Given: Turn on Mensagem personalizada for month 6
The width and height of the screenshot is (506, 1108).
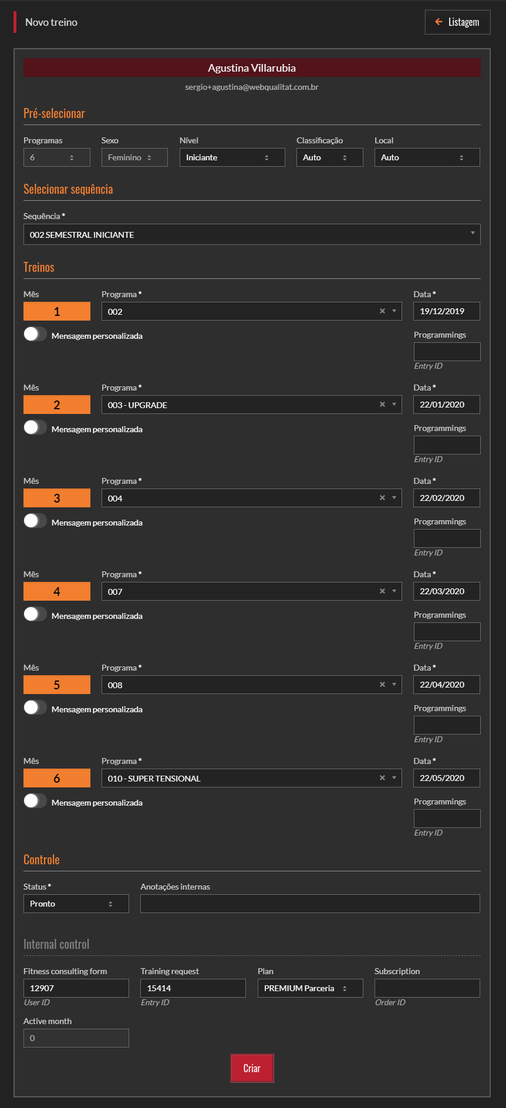Looking at the screenshot, I should [x=35, y=801].
